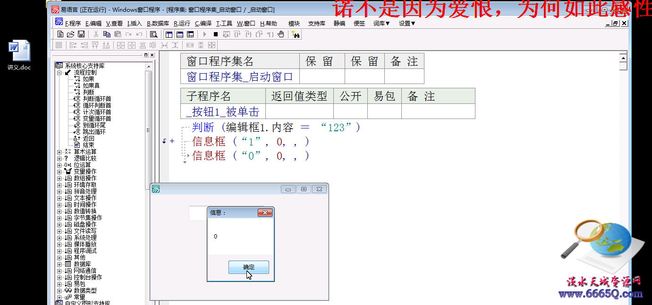The width and height of the screenshot is (652, 305).
Task: Click the New file toolbar icon
Action: (x=60, y=34)
